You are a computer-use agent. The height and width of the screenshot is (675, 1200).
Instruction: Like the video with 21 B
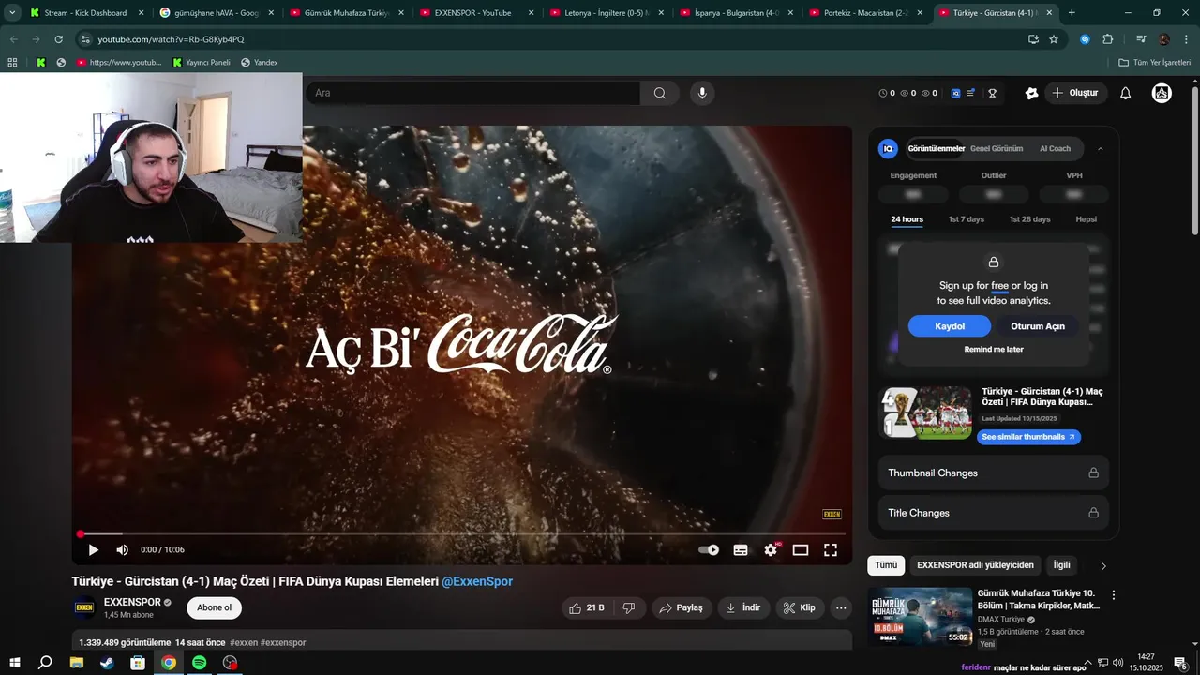[588, 607]
